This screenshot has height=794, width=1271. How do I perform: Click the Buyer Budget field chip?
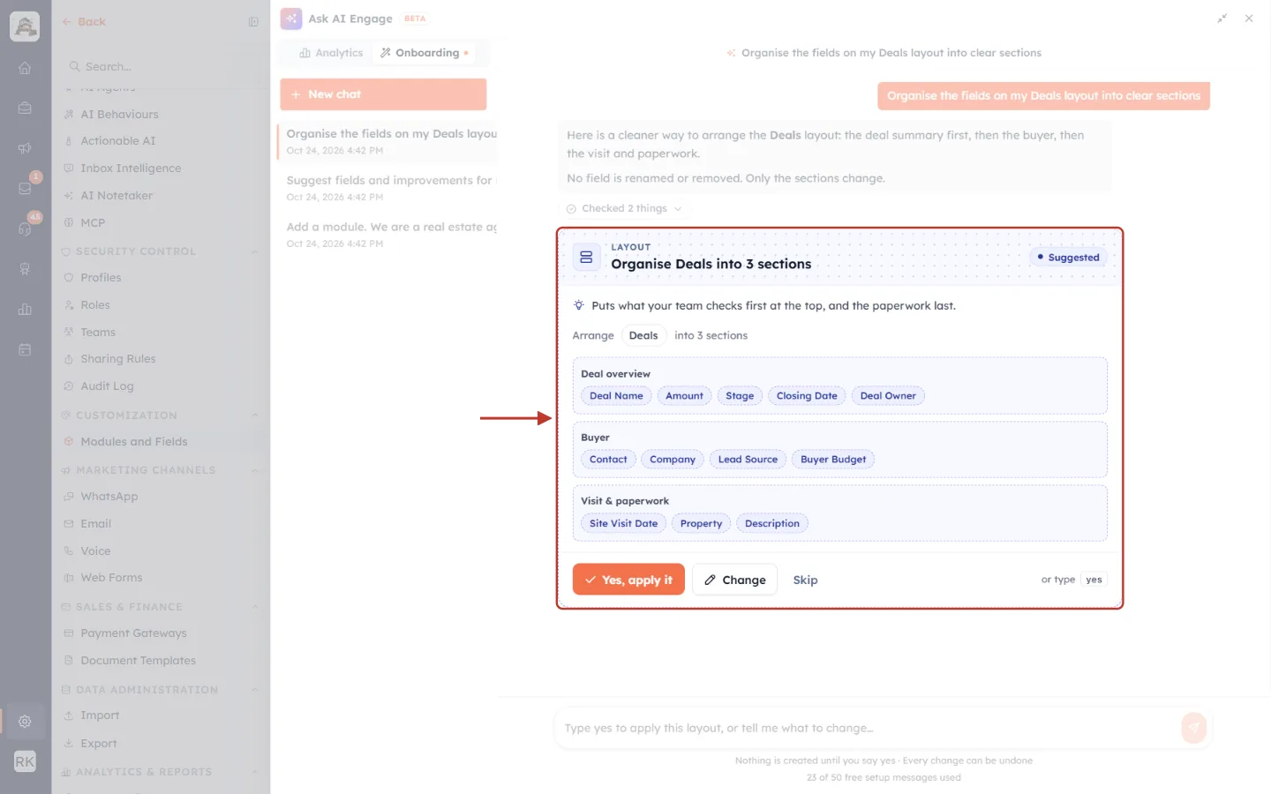point(833,460)
